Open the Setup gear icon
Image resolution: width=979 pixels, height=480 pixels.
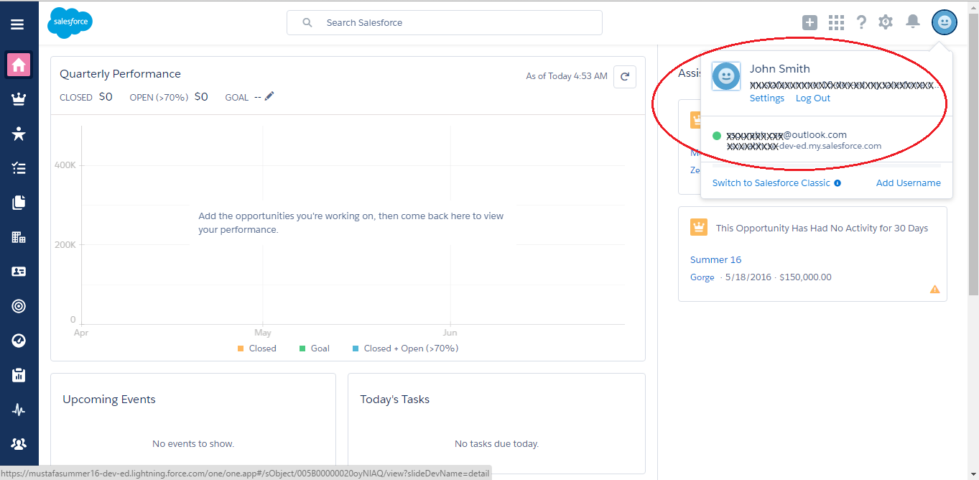click(x=886, y=22)
